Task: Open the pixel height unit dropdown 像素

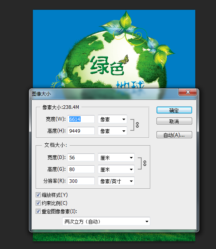Action: coord(112,131)
